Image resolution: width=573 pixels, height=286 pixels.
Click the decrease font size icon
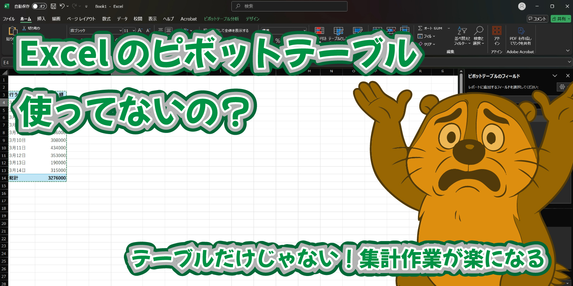coord(148,31)
